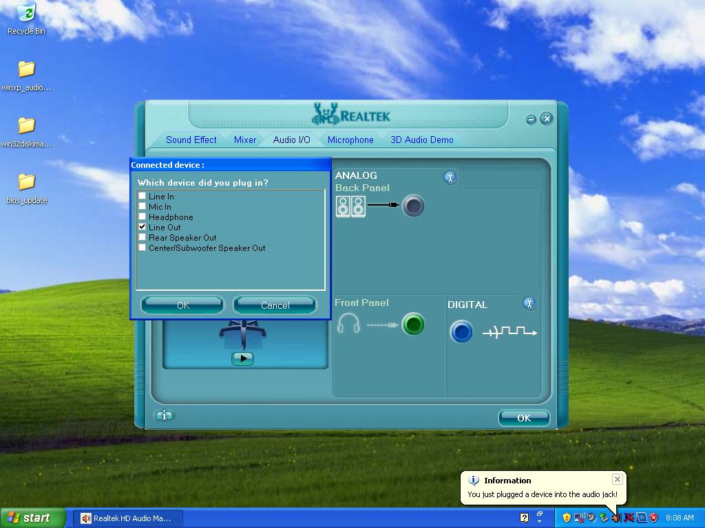Click the Connected device dialog title bar
705x528 pixels.
click(230, 165)
